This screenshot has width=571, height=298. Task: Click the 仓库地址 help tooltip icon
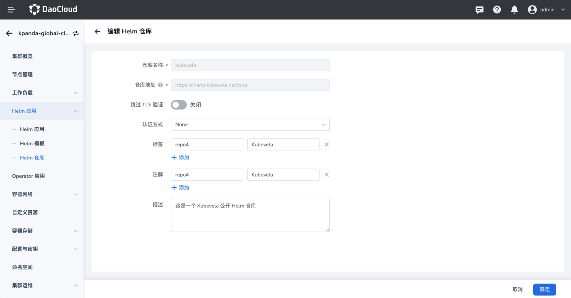[x=160, y=85]
